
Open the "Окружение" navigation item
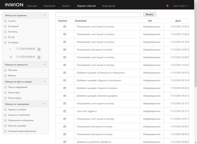pos(49,6)
